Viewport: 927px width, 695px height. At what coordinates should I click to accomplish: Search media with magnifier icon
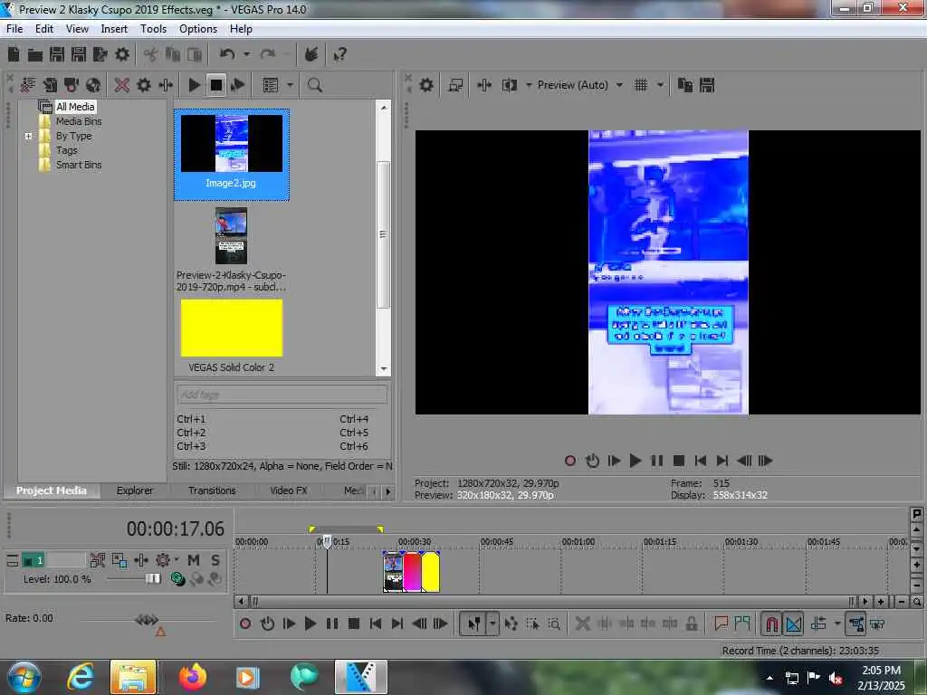click(314, 85)
